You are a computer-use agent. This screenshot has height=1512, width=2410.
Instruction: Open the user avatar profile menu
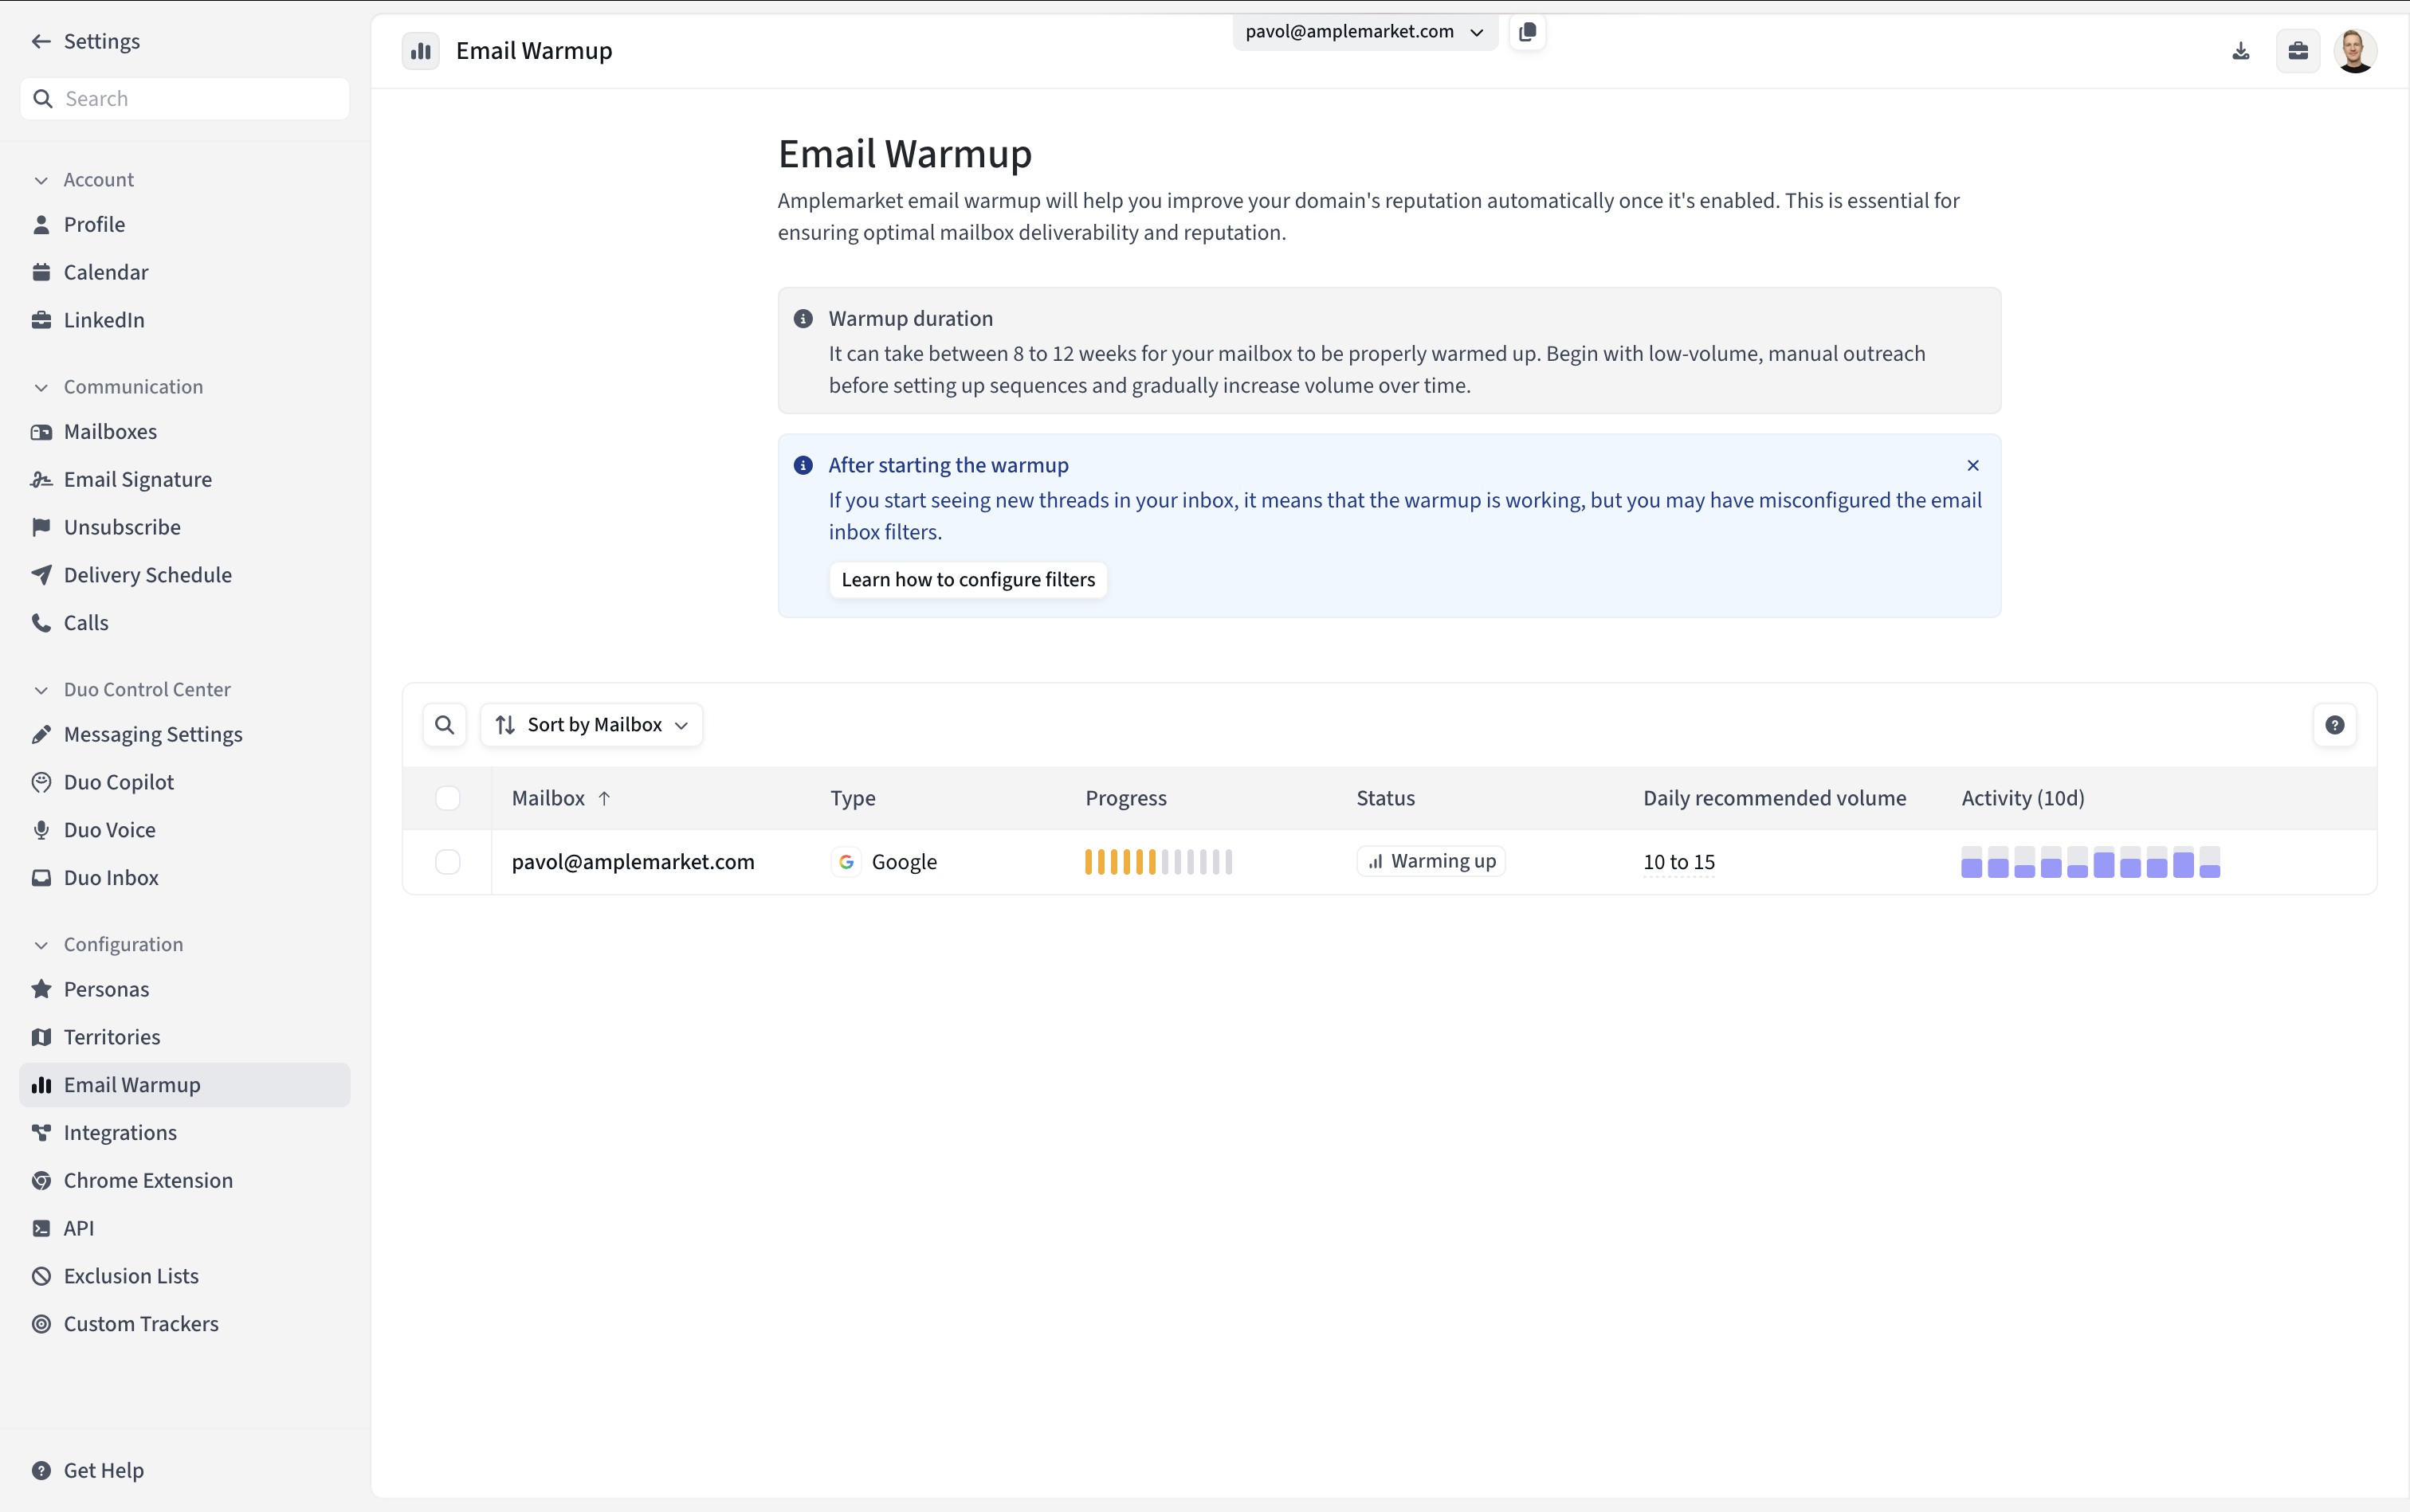coord(2355,51)
